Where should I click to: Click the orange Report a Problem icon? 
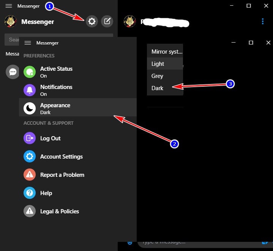[x=30, y=175]
